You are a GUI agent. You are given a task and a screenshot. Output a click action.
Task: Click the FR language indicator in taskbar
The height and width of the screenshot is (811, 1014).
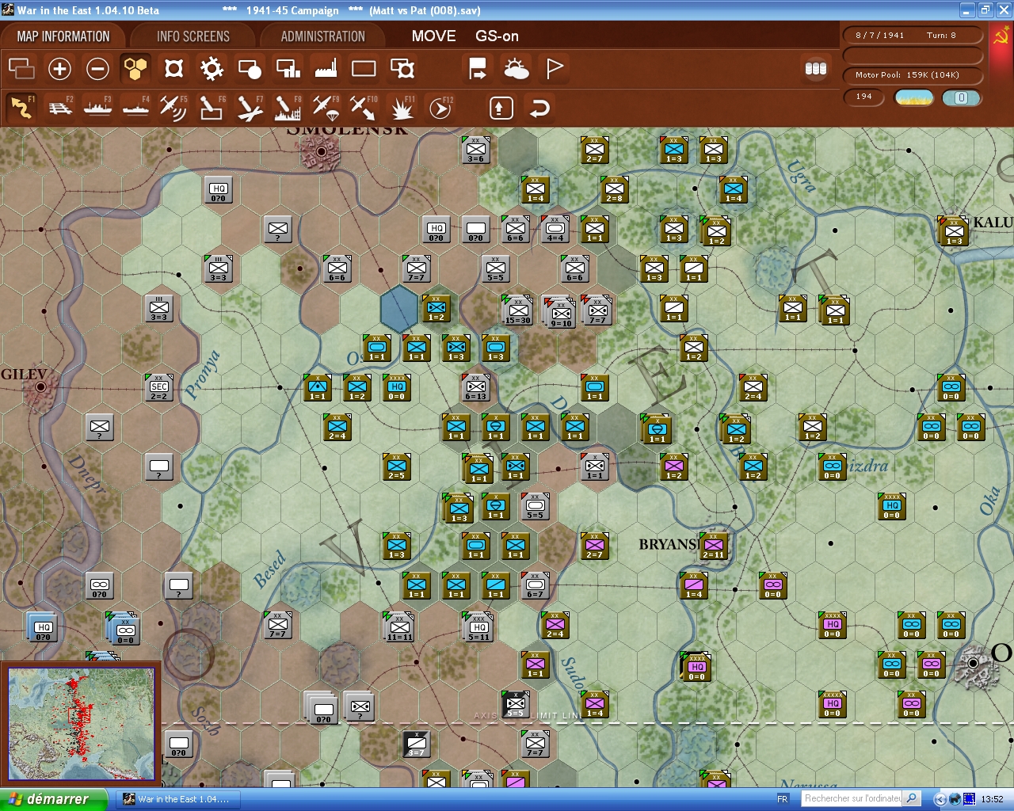pos(783,799)
